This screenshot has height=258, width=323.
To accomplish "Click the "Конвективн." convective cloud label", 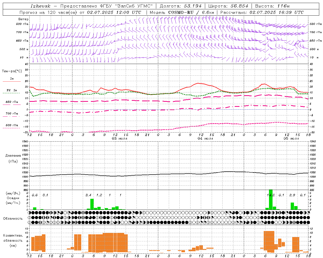I will click(x=13, y=236).
